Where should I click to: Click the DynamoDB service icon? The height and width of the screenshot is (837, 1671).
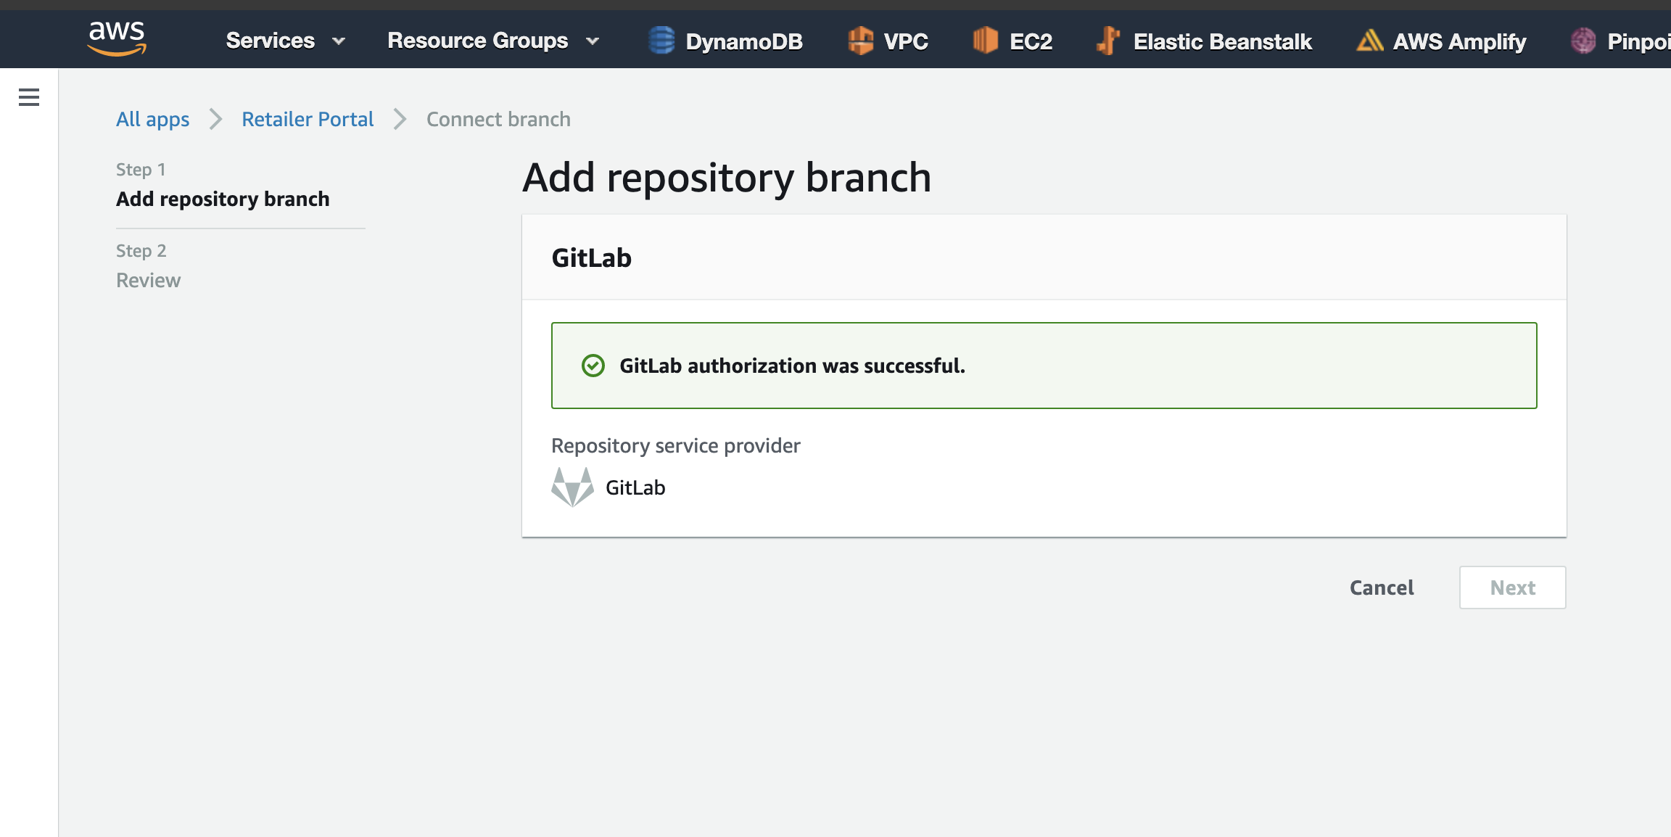(661, 41)
